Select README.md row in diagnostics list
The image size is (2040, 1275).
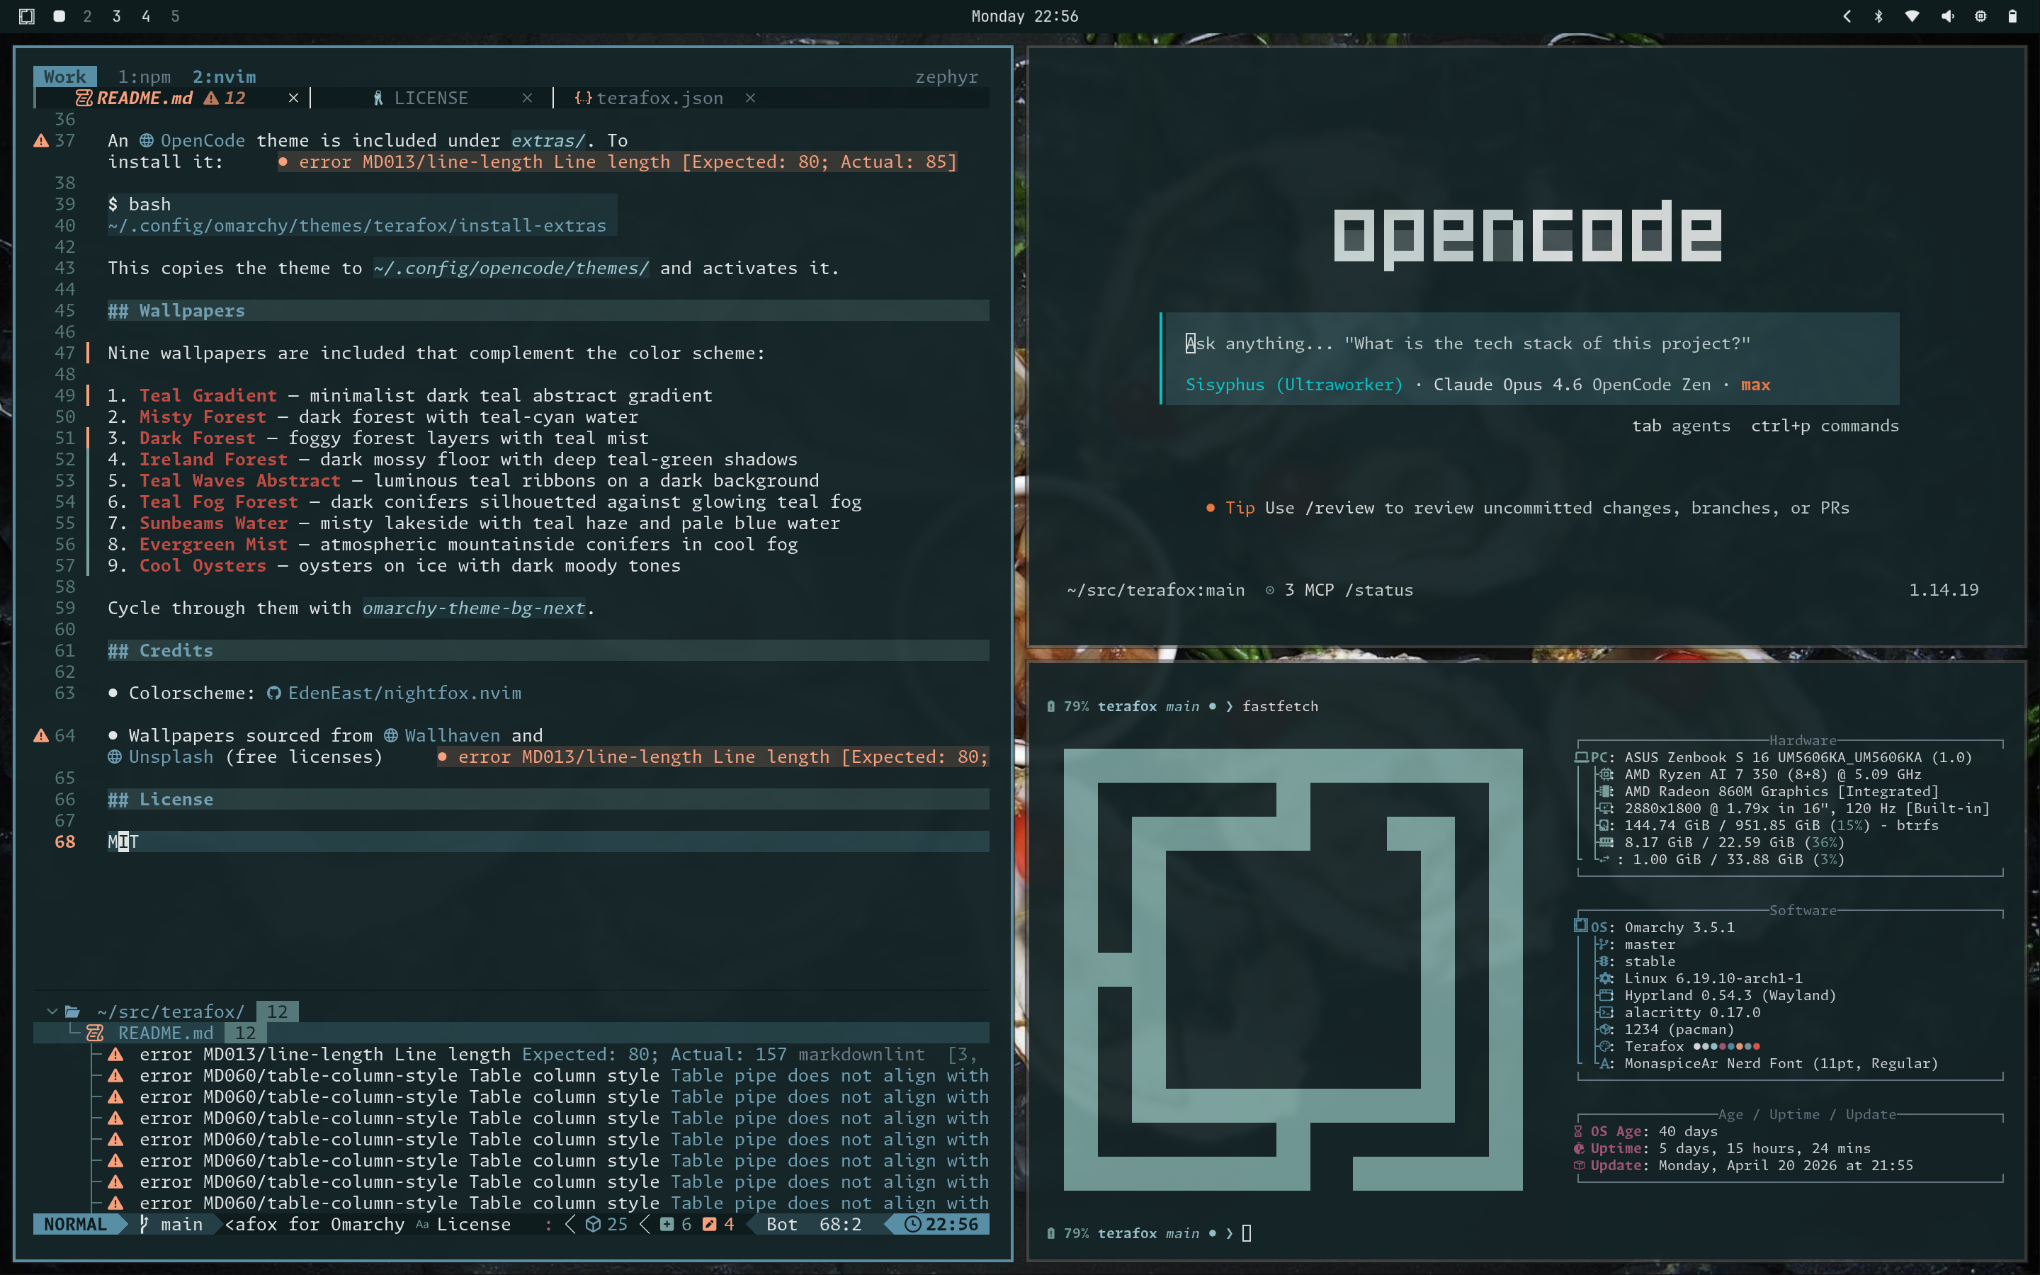(x=511, y=1033)
